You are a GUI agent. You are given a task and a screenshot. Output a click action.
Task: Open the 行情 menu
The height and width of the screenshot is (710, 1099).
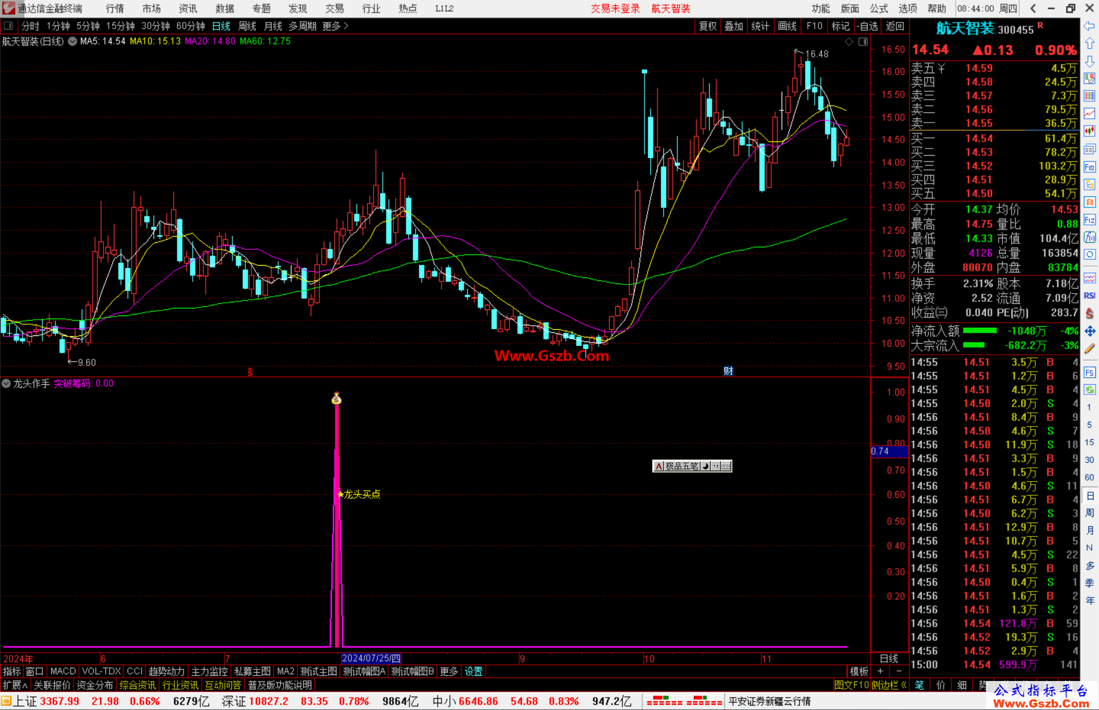pos(115,9)
